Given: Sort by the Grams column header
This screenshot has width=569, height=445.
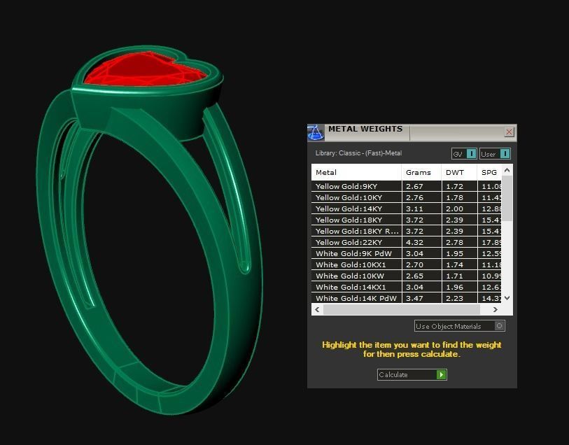Looking at the screenshot, I should pyautogui.click(x=421, y=172).
